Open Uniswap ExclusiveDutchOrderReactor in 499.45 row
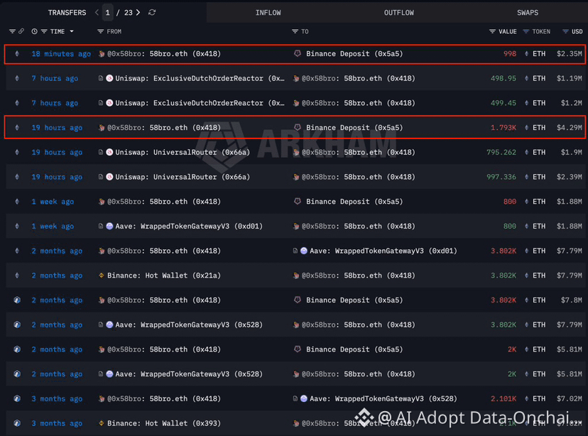 click(200, 103)
